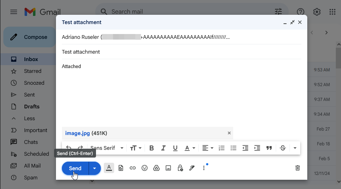The height and width of the screenshot is (189, 341).
Task: Open the Inbox folder
Action: [x=28, y=59]
